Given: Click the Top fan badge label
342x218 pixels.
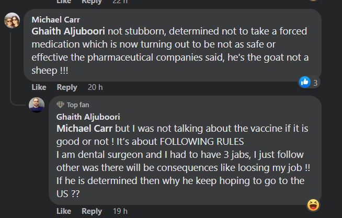Looking at the screenshot, I should click(78, 105).
